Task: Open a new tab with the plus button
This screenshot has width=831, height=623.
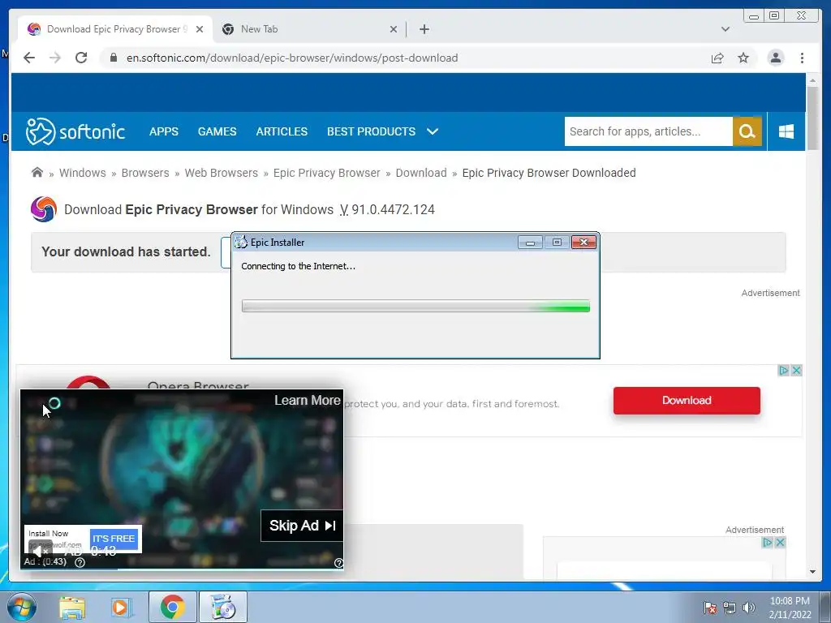Action: pyautogui.click(x=424, y=29)
